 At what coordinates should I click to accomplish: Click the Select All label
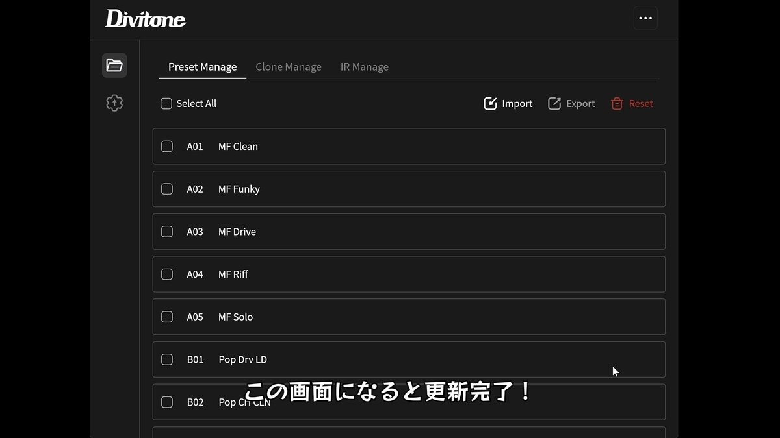[196, 103]
